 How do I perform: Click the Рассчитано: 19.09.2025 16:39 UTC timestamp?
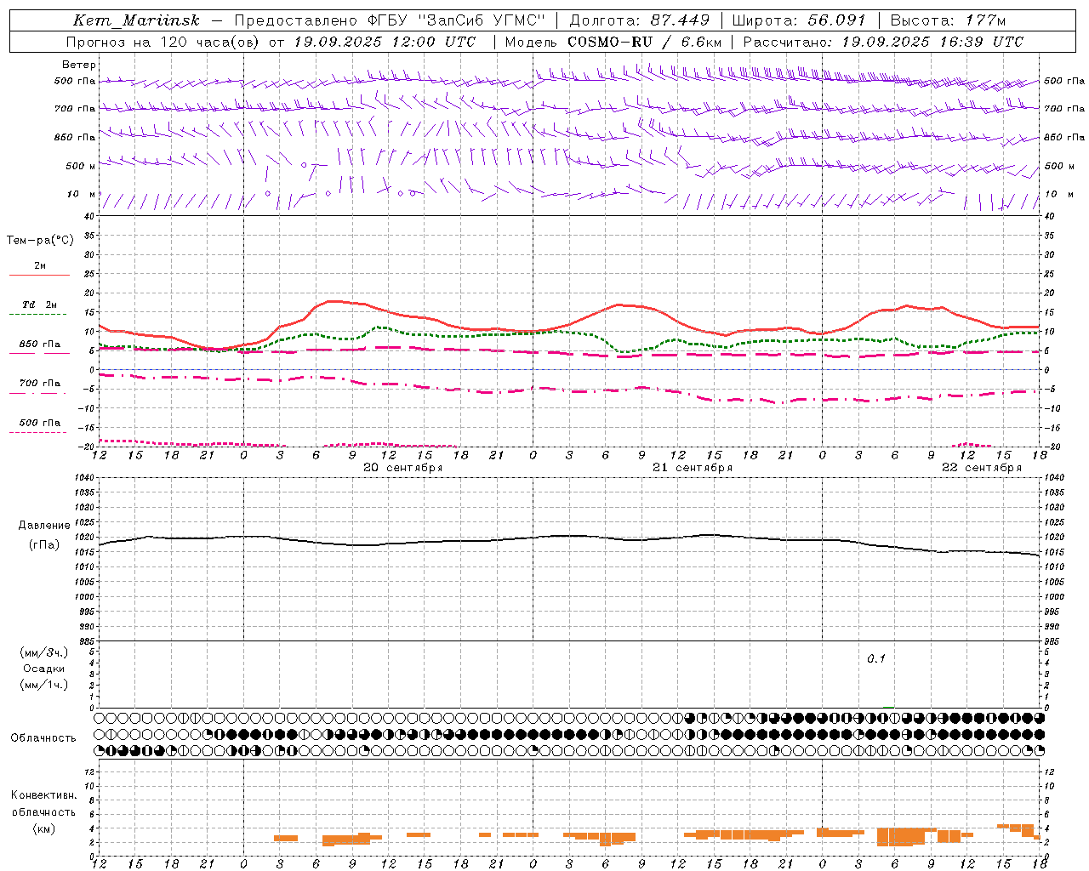click(x=883, y=42)
